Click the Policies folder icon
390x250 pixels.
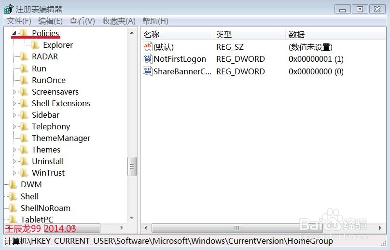tap(24, 33)
